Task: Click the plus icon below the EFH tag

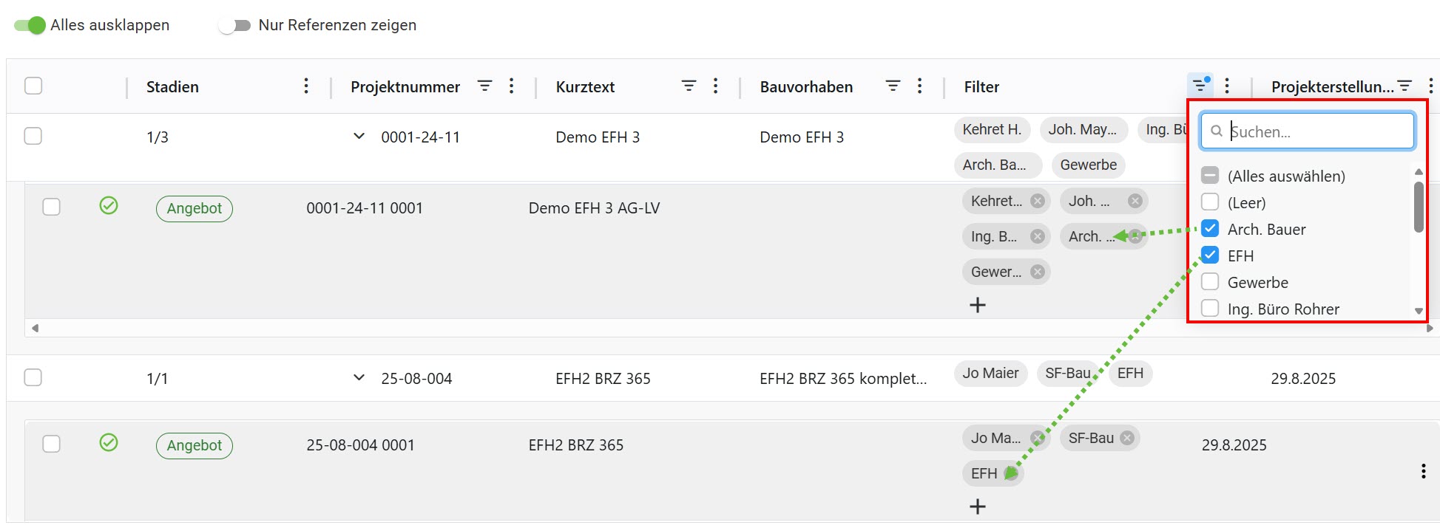Action: 978,507
